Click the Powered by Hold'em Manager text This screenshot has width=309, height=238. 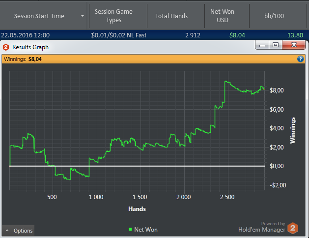[261, 227]
